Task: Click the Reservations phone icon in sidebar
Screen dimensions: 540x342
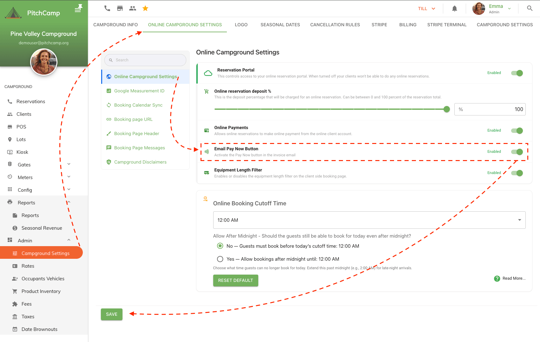Action: tap(10, 102)
